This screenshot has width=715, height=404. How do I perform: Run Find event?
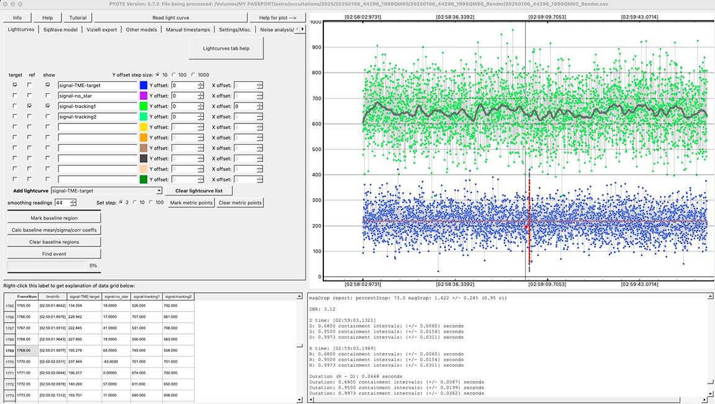click(x=54, y=254)
